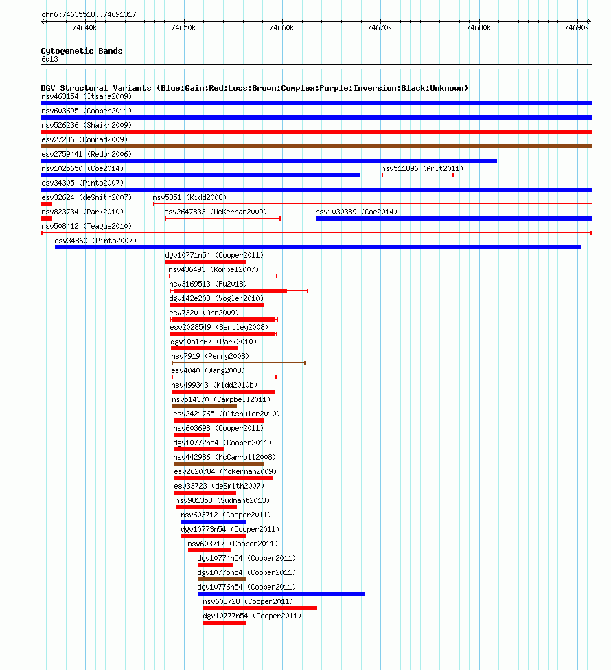
Task: Open the nsv514370 (Campbell2011) variant label
Action: tap(221, 399)
